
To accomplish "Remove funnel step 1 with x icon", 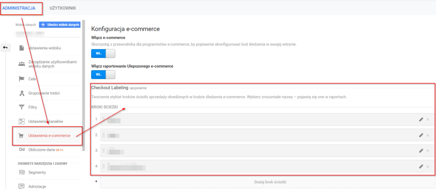I will (427, 119).
